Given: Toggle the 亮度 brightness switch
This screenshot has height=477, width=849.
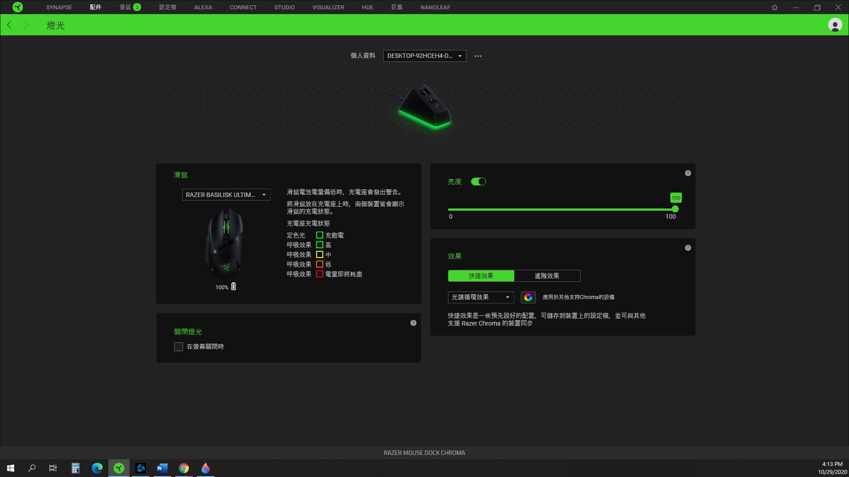Looking at the screenshot, I should pyautogui.click(x=478, y=182).
